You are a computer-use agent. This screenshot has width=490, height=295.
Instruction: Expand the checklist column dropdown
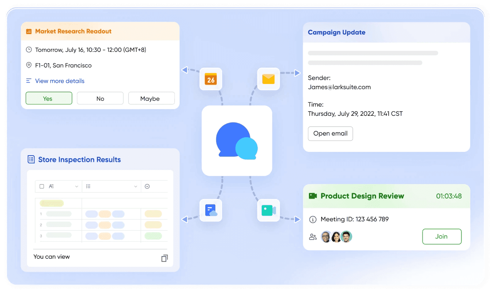(135, 186)
